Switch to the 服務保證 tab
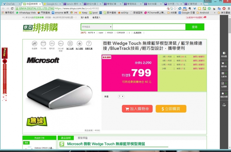 click(83, 138)
